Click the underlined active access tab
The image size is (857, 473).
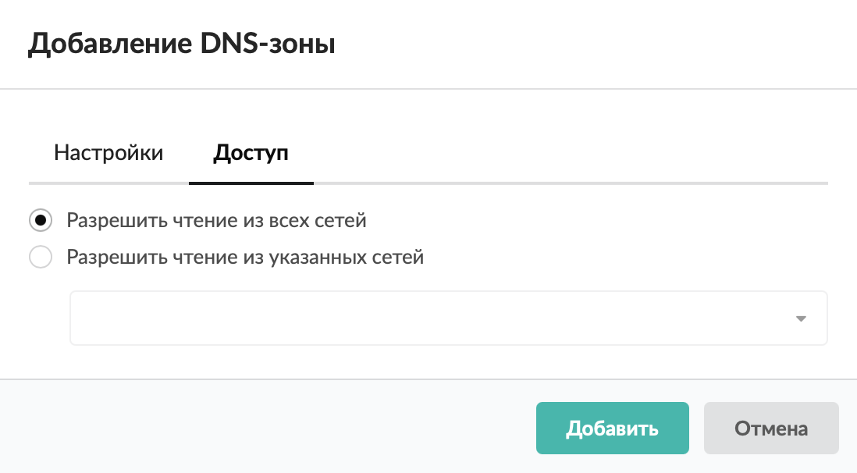pyautogui.click(x=251, y=152)
